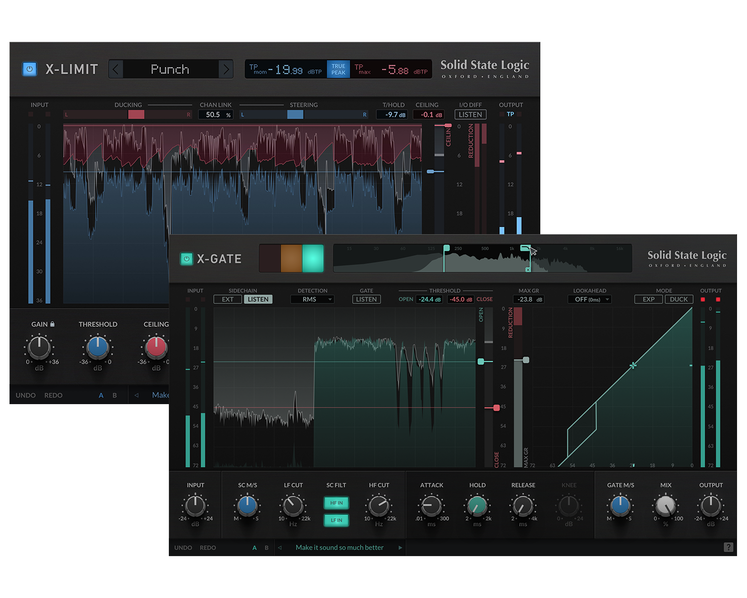Viewport: 747px width, 598px height.
Task: Click the red CLOSE threshold handle on the X-GATE graph
Action: click(496, 408)
